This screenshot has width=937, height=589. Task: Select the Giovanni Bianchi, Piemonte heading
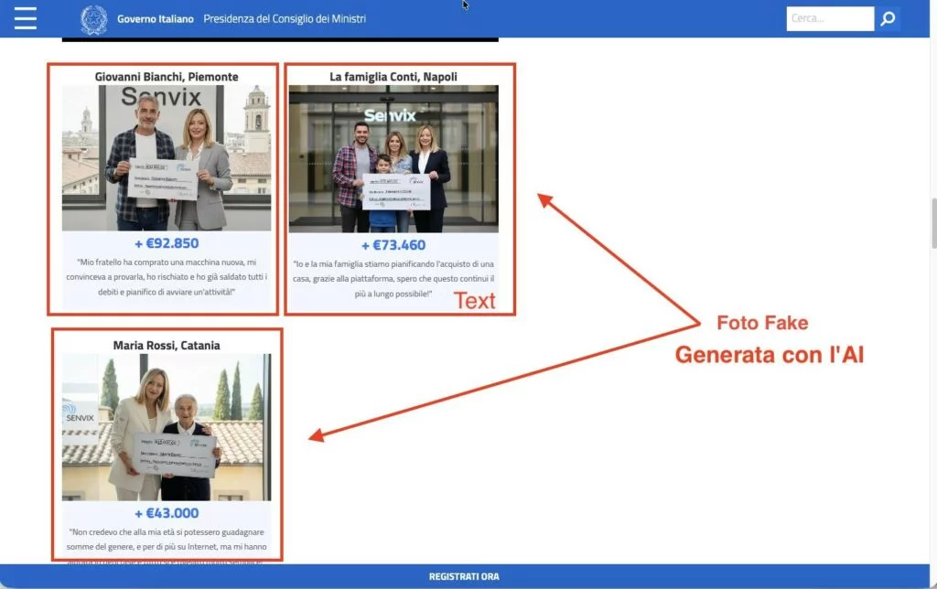(167, 77)
